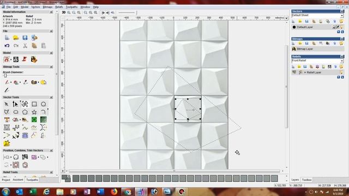Collapse the Vectors layers panel
This screenshot has width=349, height=196.
[x=342, y=11]
